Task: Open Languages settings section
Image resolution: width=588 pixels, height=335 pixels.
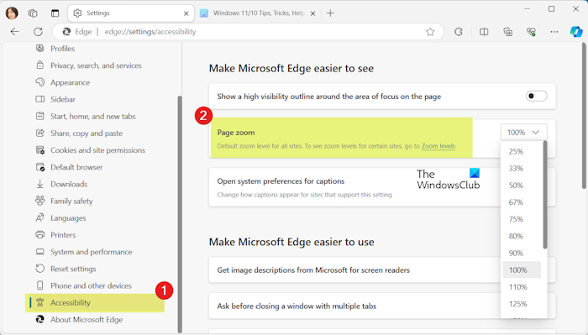Action: (x=68, y=218)
